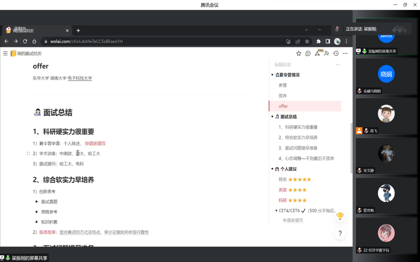This screenshot has width=420, height=262.
Task: Expand the 思路参考 toggle block
Action: [x=37, y=212]
